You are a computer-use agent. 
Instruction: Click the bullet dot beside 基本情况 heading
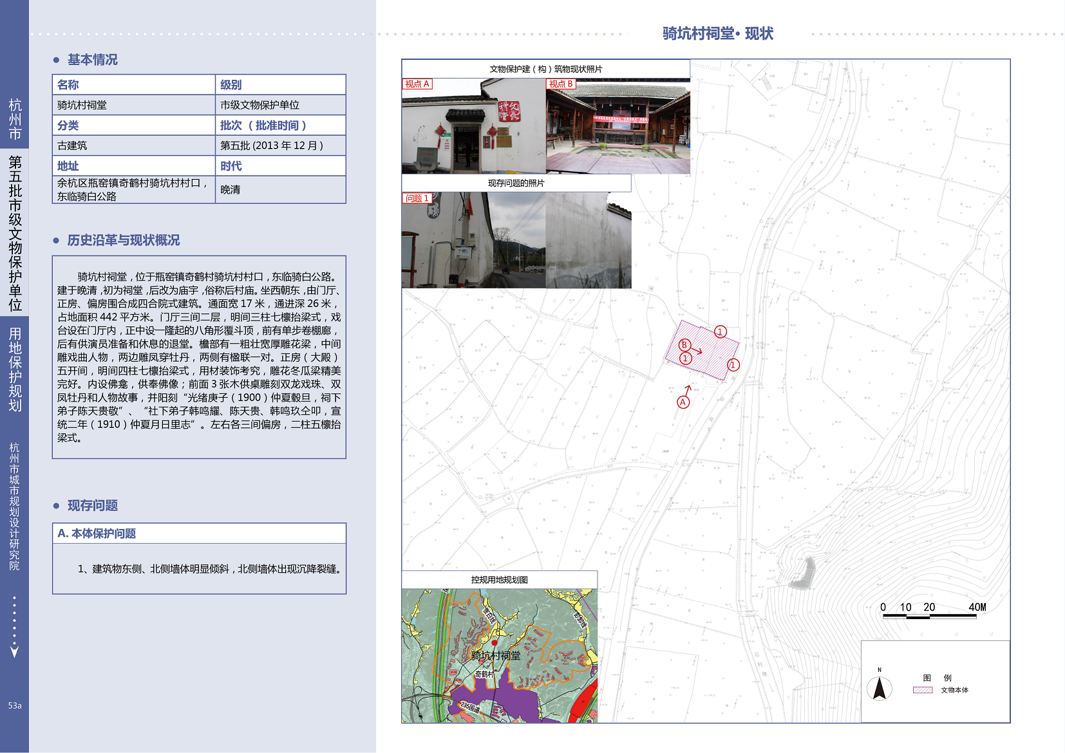coord(56,60)
